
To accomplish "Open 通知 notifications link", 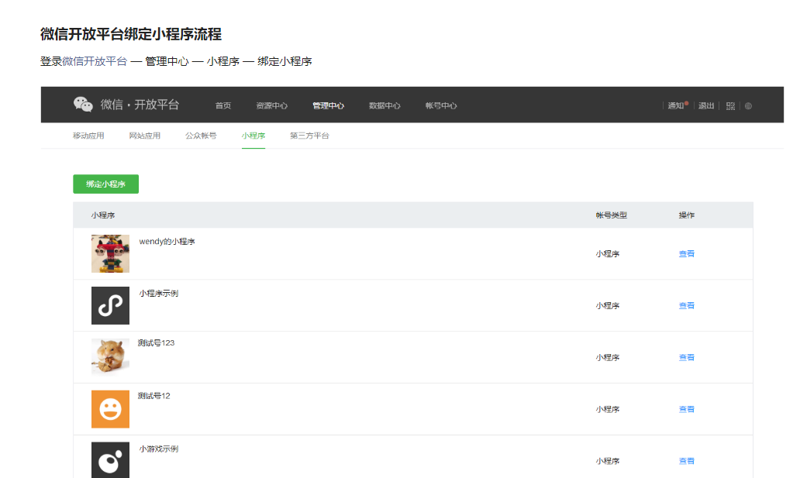I will tap(678, 105).
